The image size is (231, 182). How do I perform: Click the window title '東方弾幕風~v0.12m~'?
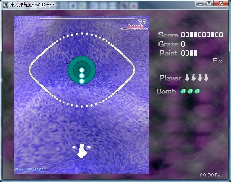32,5
